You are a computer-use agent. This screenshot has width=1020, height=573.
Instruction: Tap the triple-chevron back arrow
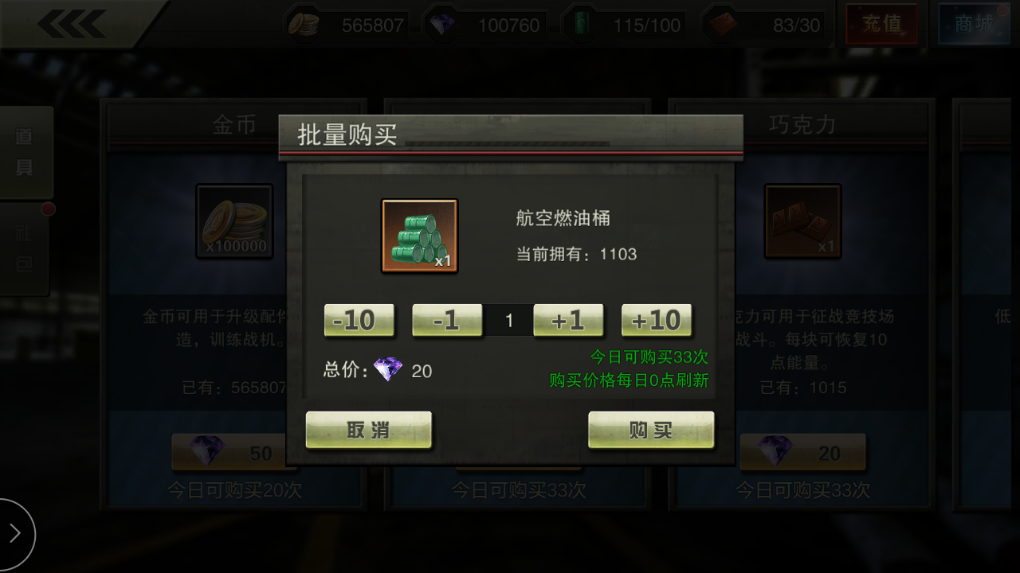coord(72,24)
